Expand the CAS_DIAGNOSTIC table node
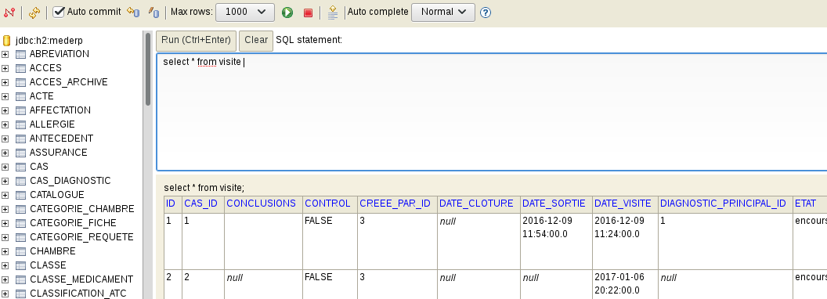827x299 pixels. click(5, 181)
